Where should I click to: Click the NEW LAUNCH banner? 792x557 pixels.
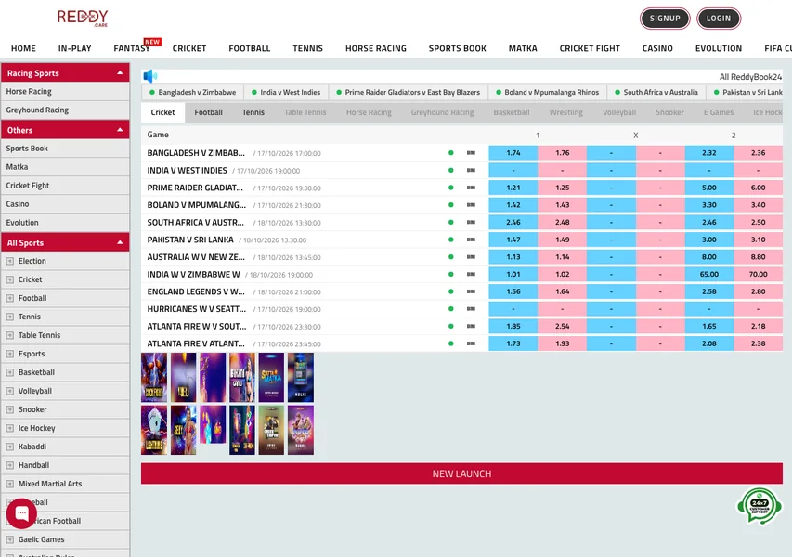(461, 473)
